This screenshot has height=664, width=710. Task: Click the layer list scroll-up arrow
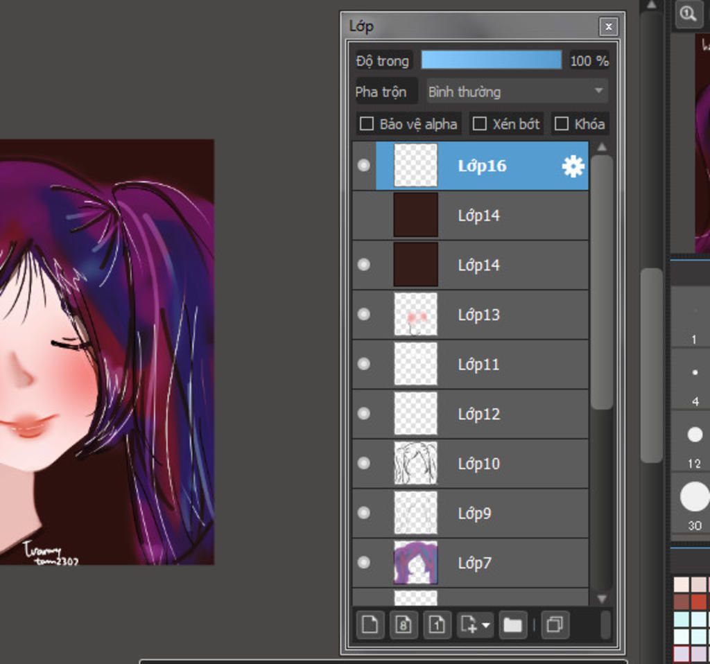click(602, 147)
